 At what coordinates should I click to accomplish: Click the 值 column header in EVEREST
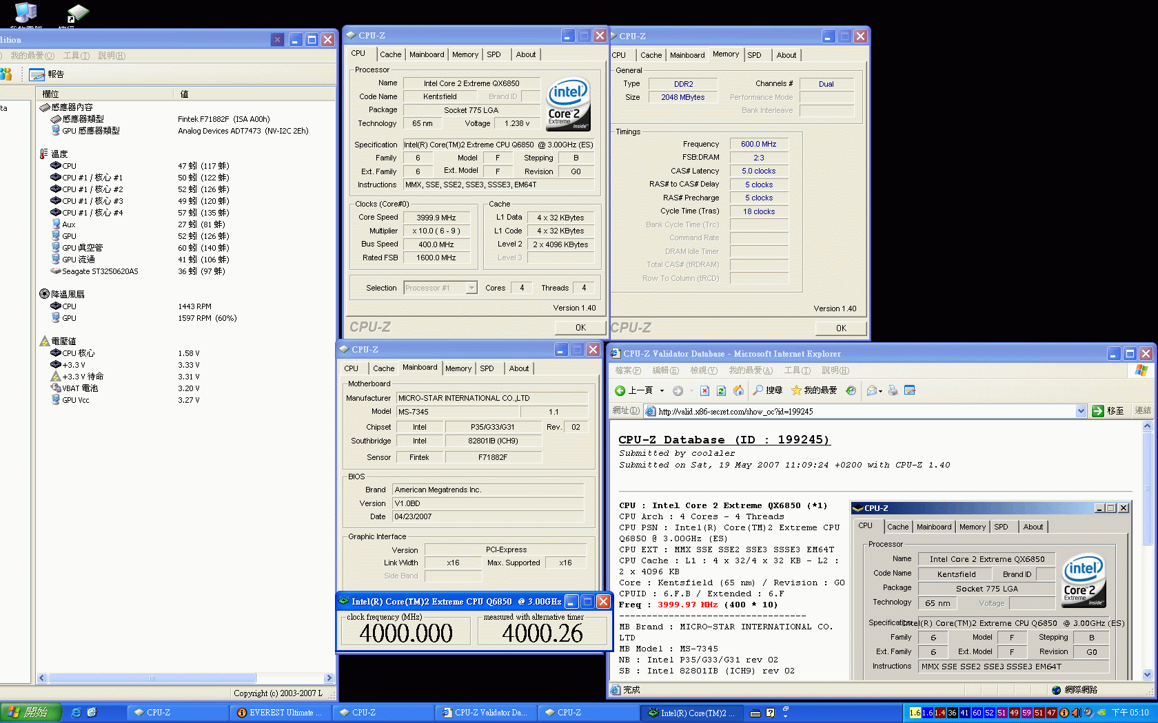click(x=254, y=94)
